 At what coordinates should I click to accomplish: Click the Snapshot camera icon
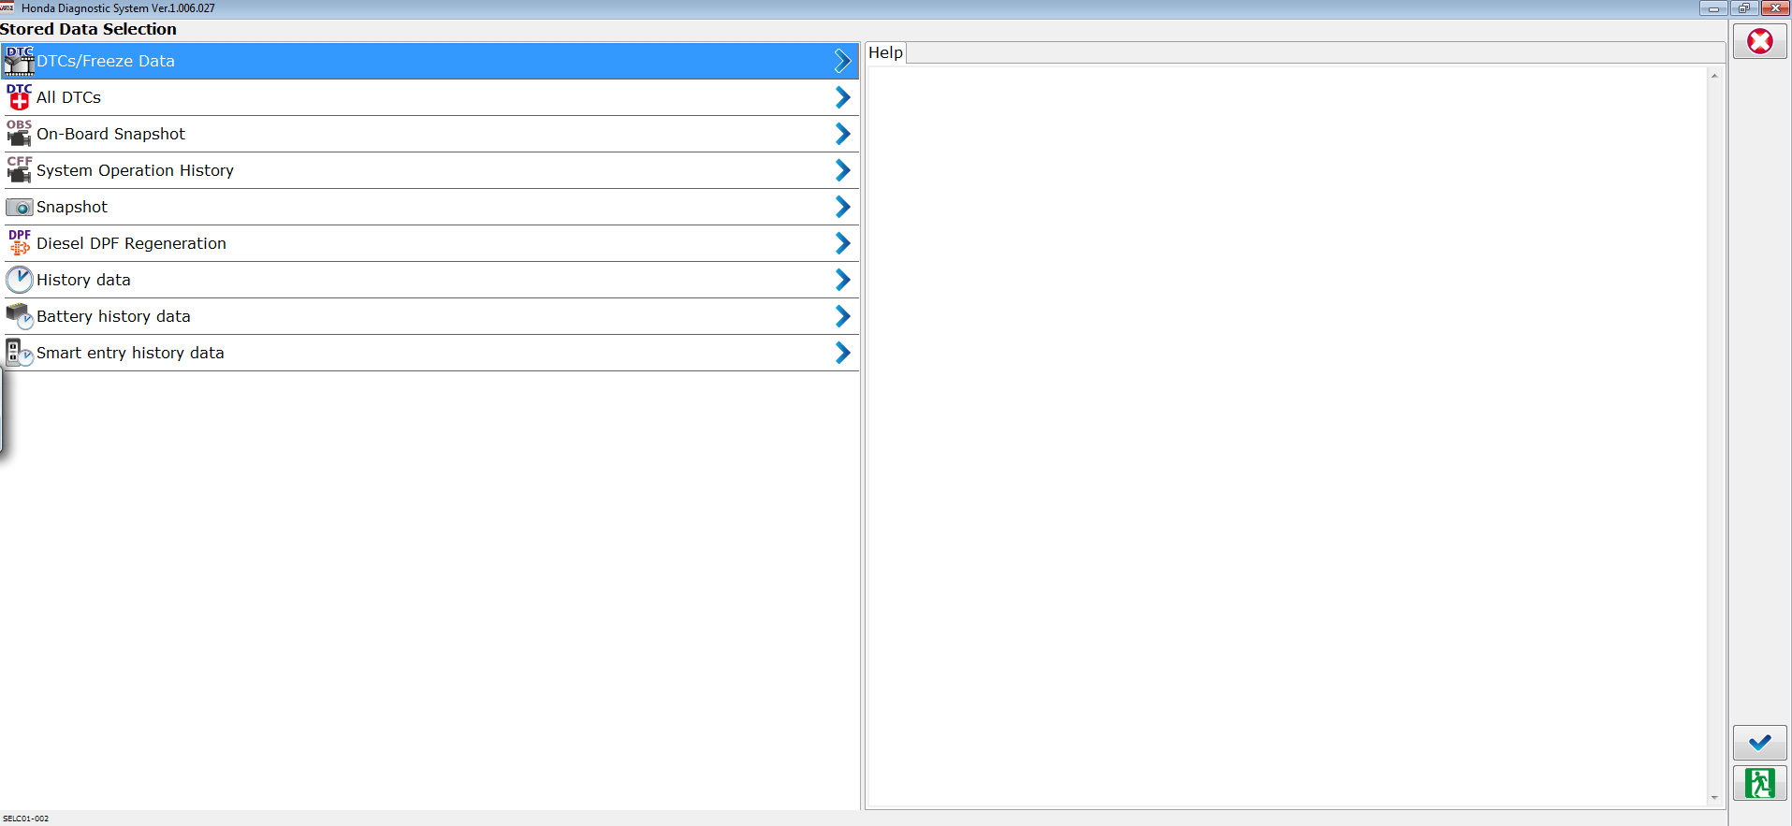tap(19, 207)
